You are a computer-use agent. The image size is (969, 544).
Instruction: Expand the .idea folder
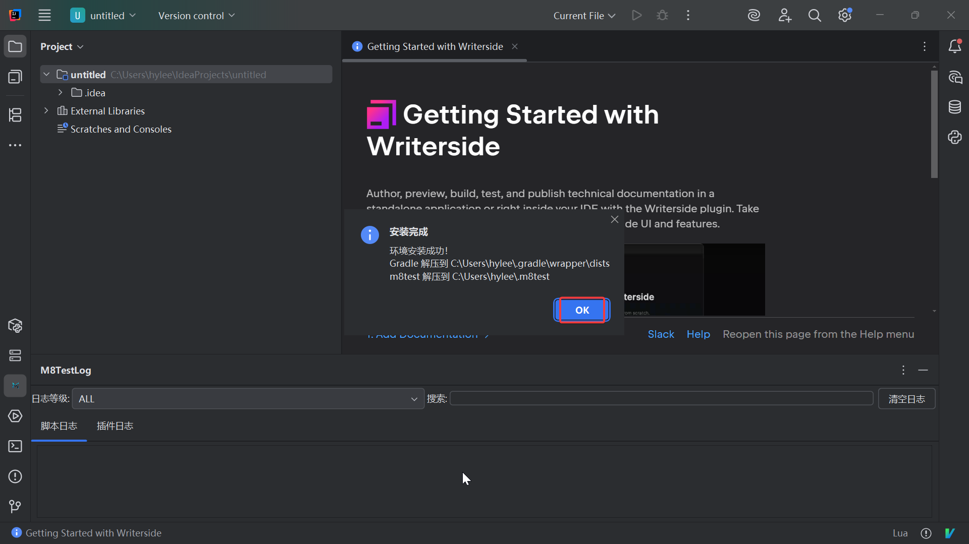pos(61,93)
